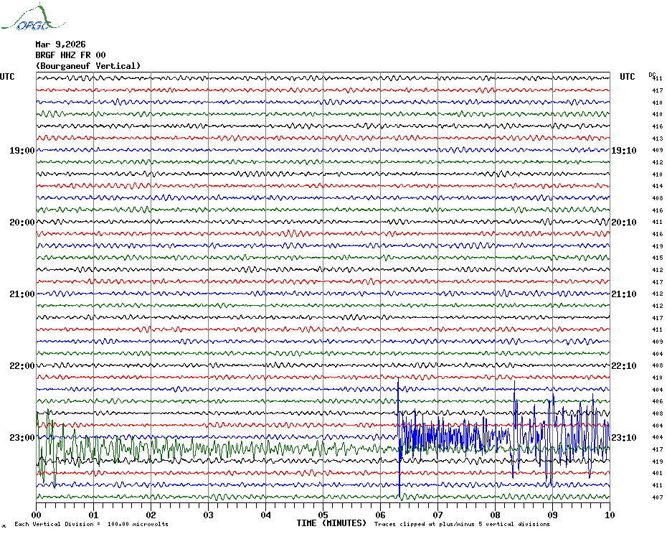Screen dimensions: 667x534
Task: Click the DC column header at top right
Action: (x=652, y=74)
